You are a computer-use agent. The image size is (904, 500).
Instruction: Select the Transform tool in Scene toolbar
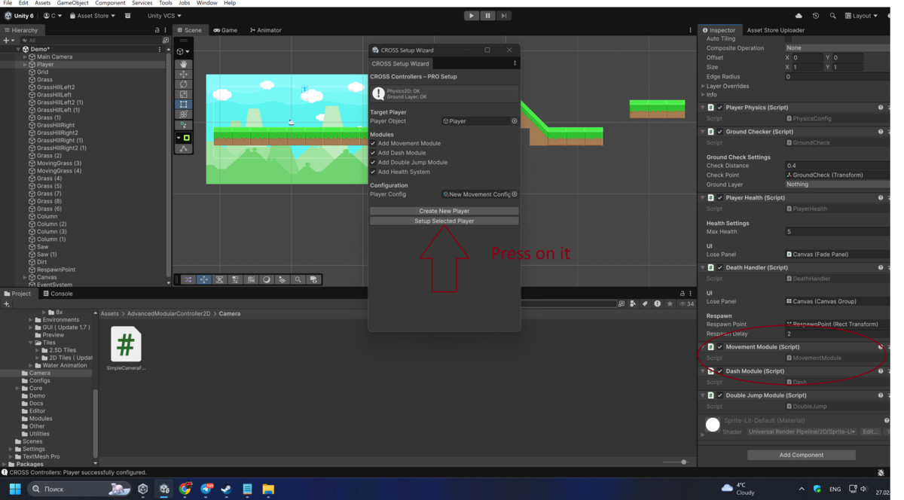point(184,114)
